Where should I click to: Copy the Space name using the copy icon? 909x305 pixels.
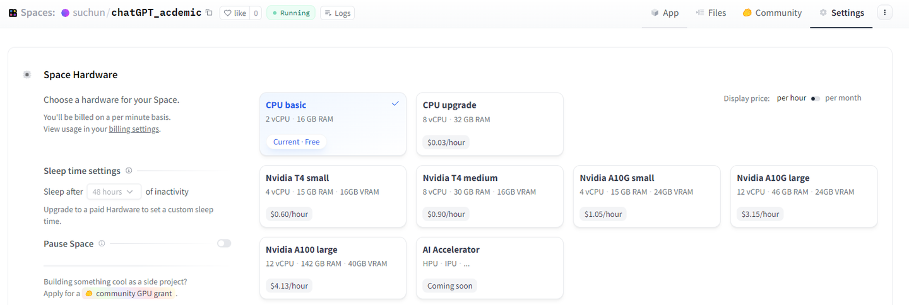click(x=209, y=13)
